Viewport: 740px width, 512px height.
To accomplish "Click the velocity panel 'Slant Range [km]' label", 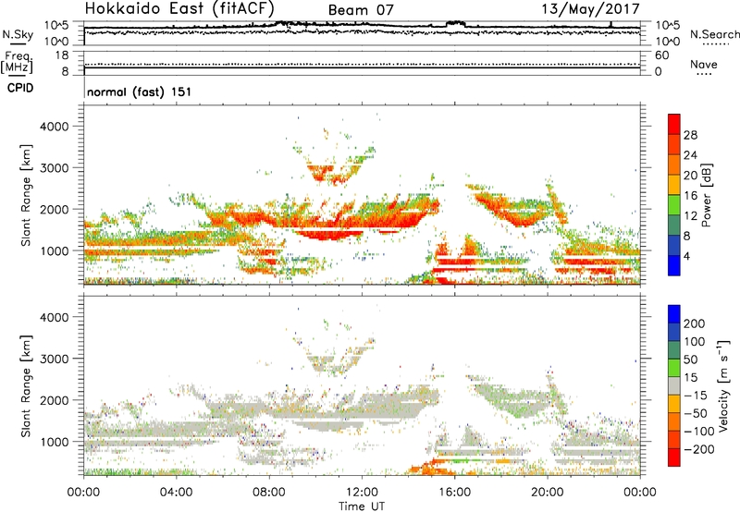I will pos(26,385).
